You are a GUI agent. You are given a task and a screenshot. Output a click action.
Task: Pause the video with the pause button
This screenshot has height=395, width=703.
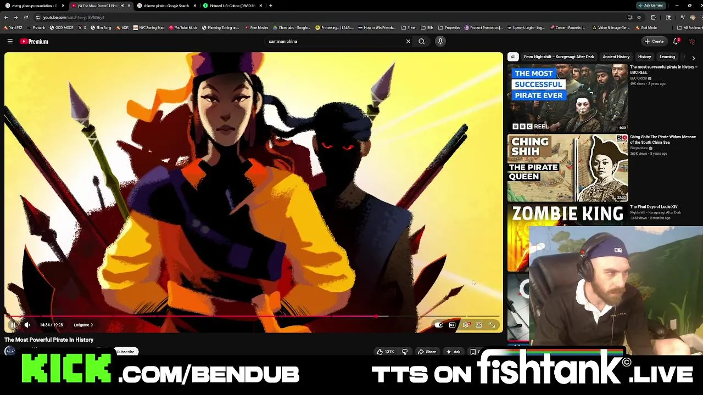coord(13,325)
